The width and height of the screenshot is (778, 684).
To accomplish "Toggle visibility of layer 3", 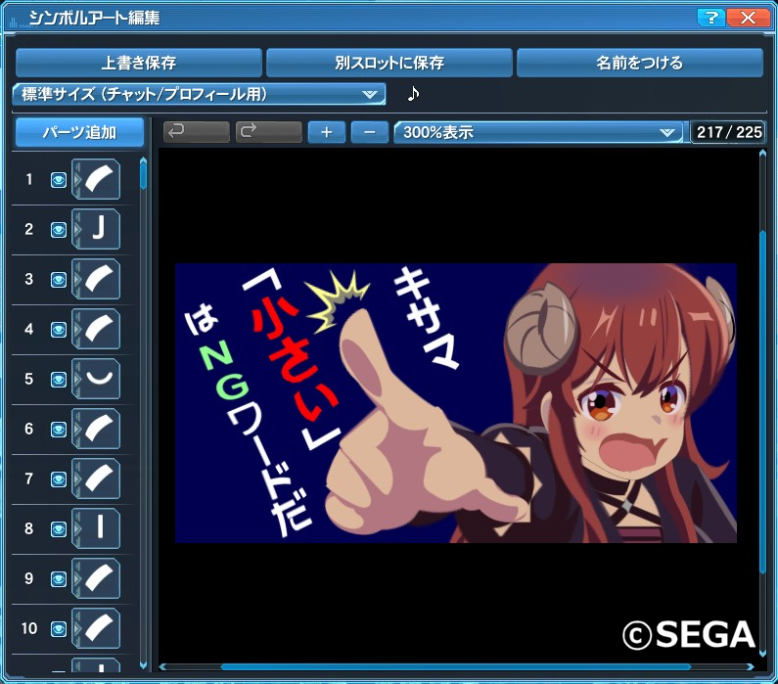I will (59, 280).
